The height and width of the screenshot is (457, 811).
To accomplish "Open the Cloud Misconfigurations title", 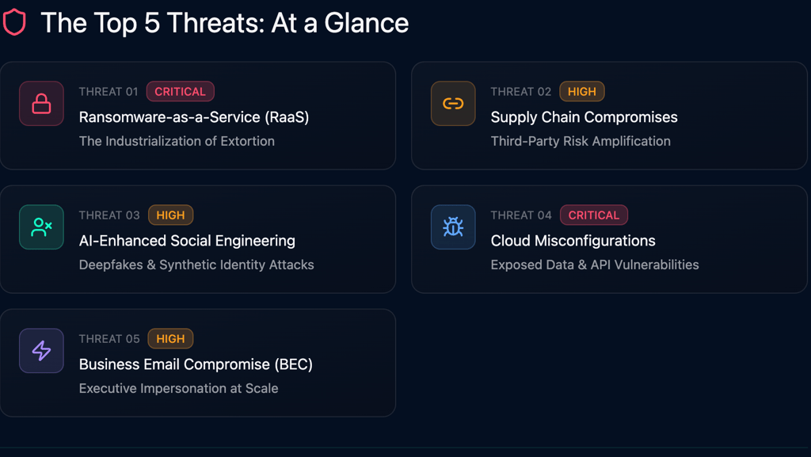I will (x=573, y=241).
